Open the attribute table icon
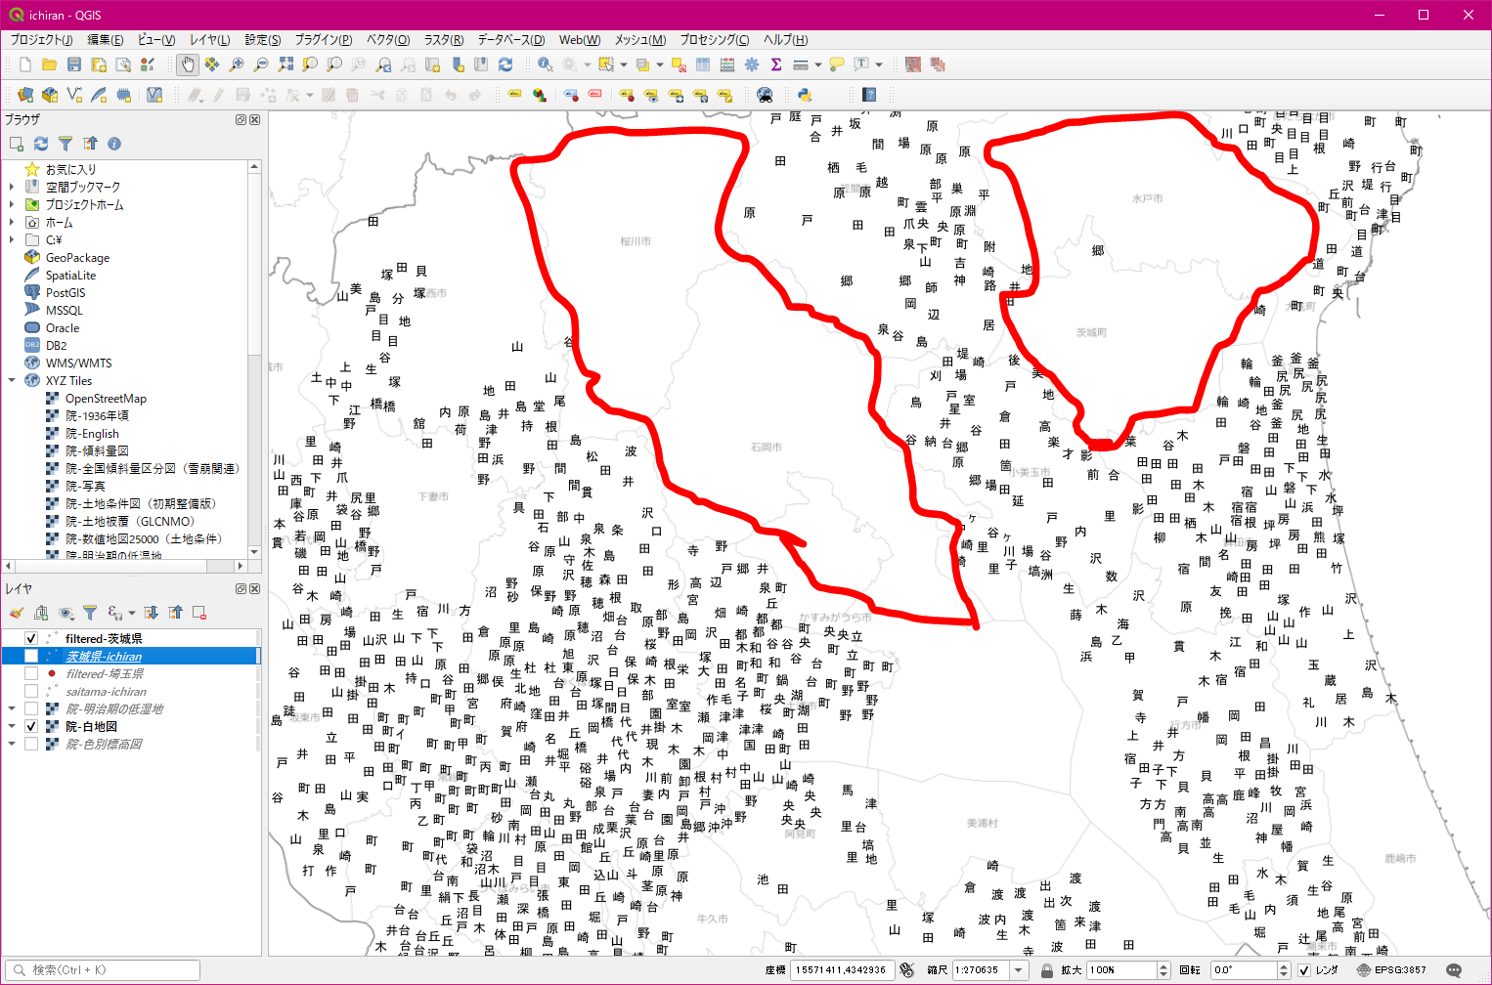Image resolution: width=1492 pixels, height=985 pixels. point(703,64)
